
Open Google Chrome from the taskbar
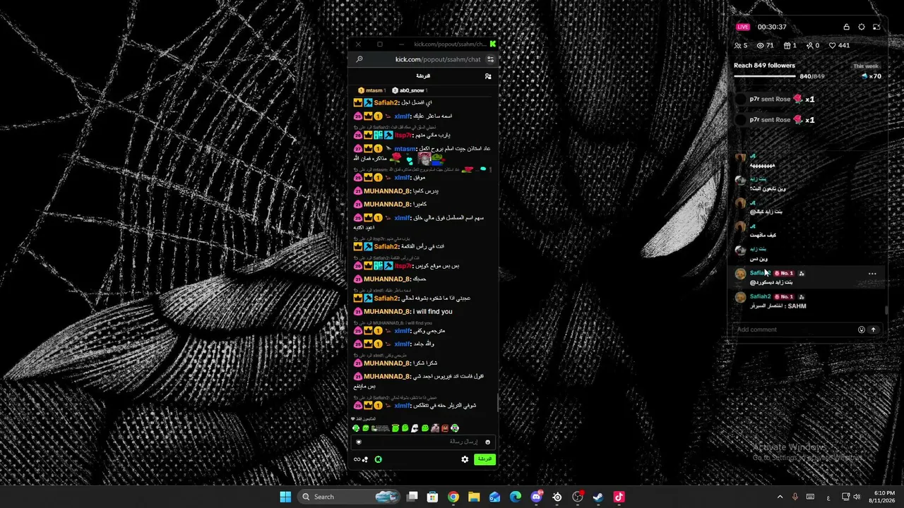click(453, 497)
